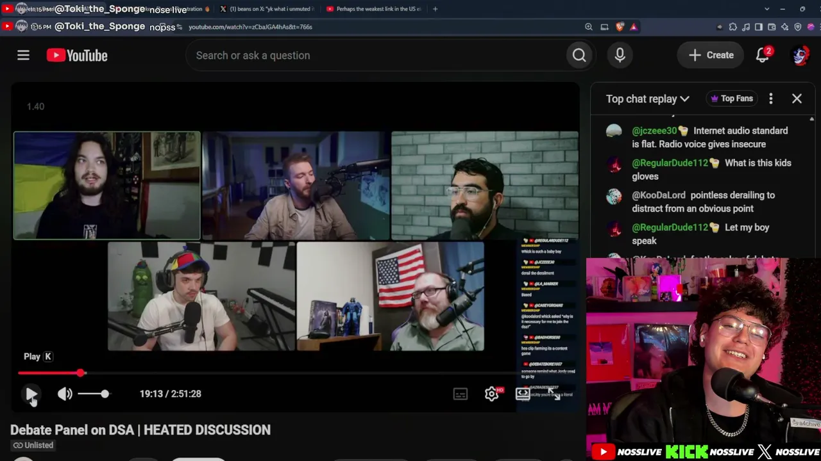
Task: Mute the video with the speaker icon
Action: pyautogui.click(x=65, y=394)
